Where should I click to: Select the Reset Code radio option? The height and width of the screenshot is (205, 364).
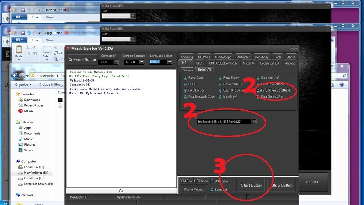tap(185, 78)
